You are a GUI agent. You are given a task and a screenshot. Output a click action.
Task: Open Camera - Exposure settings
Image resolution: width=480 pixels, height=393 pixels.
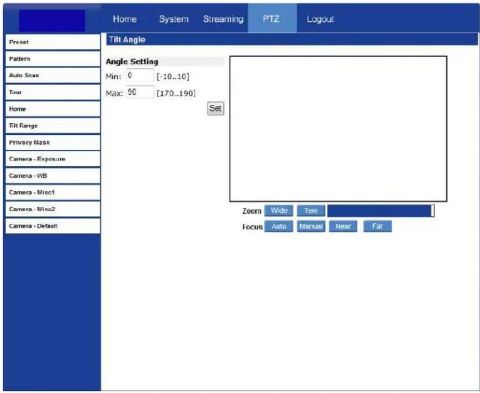click(53, 159)
